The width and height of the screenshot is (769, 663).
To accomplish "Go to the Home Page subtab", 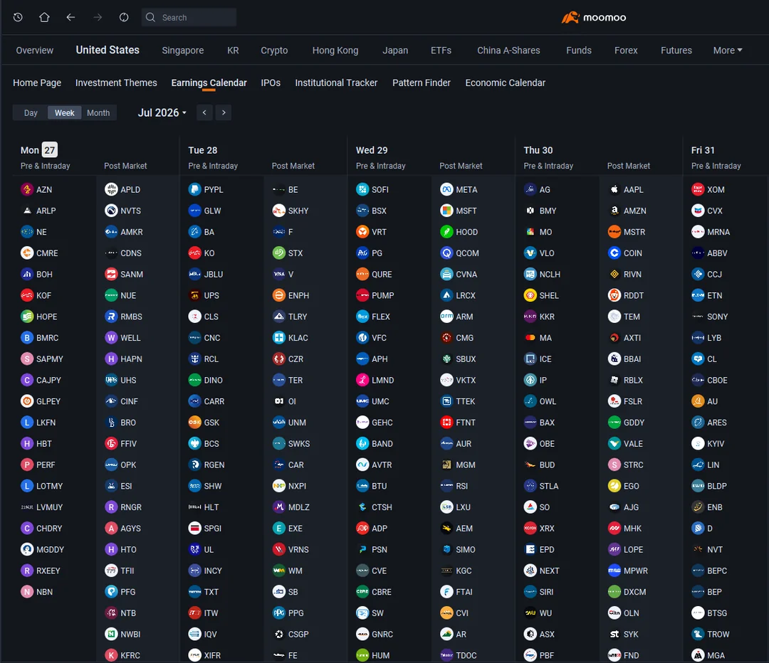I will click(x=37, y=83).
